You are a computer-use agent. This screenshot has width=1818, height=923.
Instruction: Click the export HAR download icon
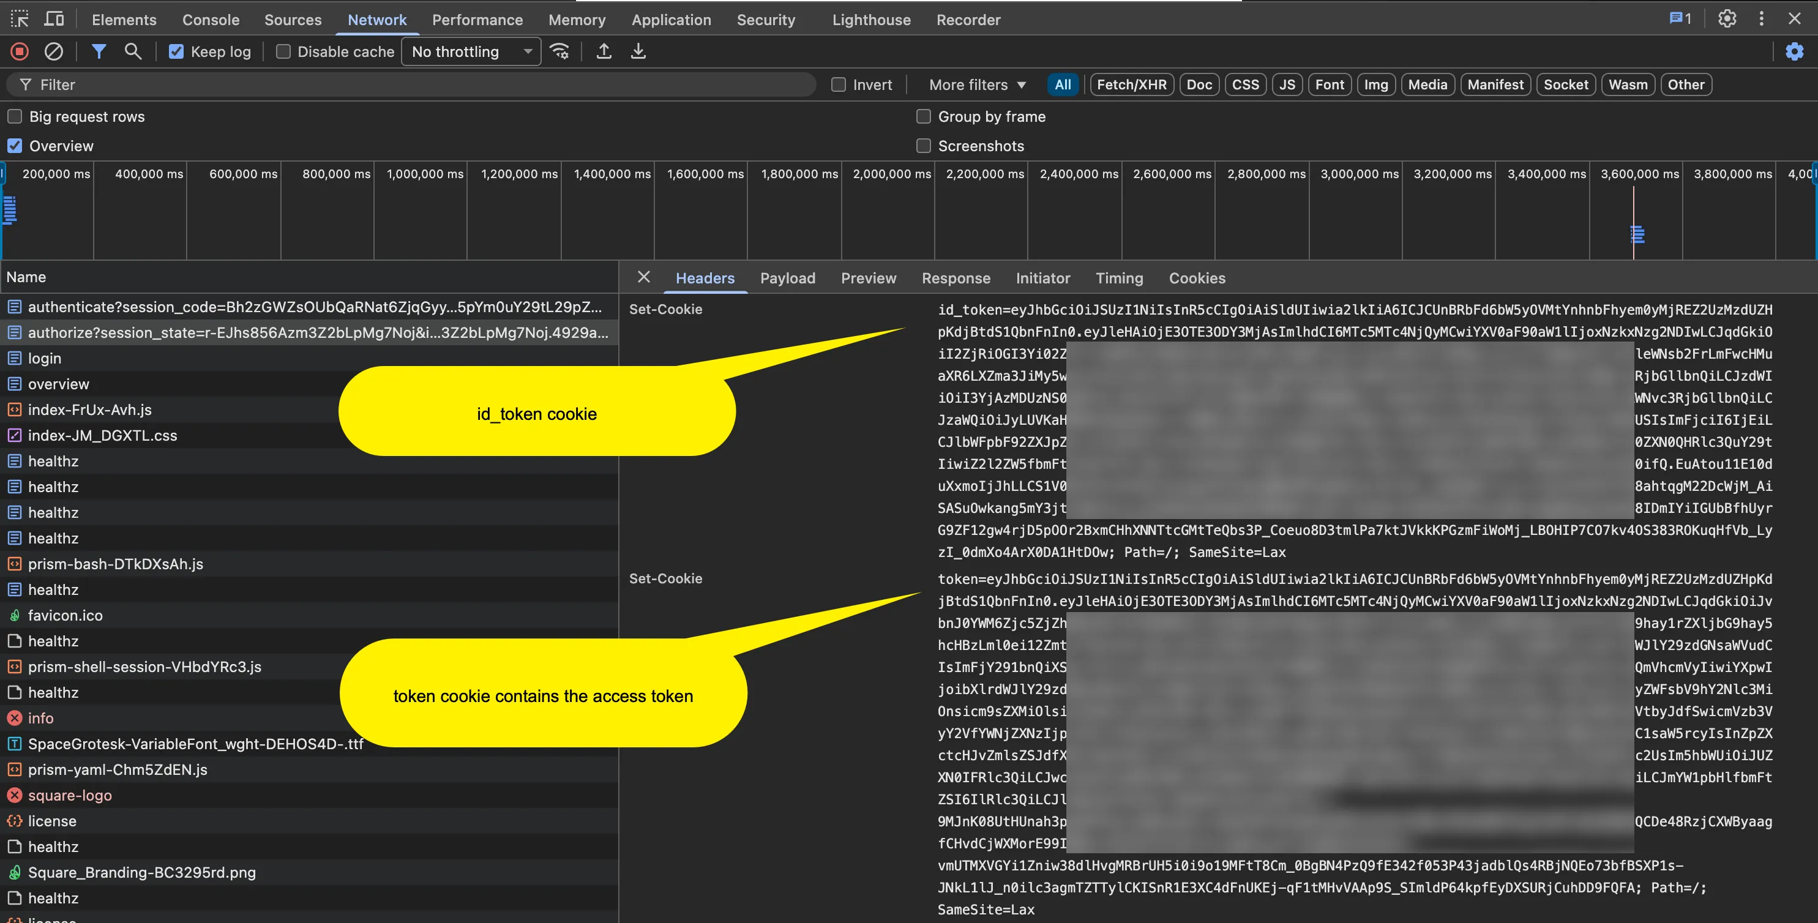click(x=638, y=51)
